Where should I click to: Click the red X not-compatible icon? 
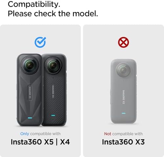[123, 42]
